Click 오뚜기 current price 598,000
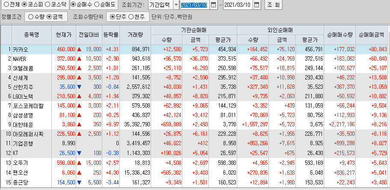Viewport: 390px width, 190px height. pos(65,163)
